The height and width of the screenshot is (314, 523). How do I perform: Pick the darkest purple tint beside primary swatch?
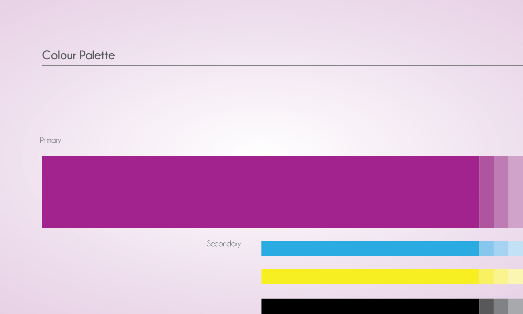coord(487,192)
